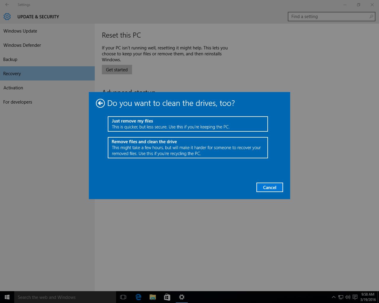Screen dimensions: 379x303
Task: Click the search magnifier icon
Action: click(x=371, y=17)
